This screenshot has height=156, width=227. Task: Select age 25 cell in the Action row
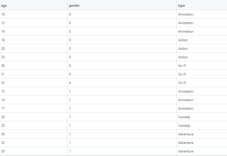click(33, 57)
